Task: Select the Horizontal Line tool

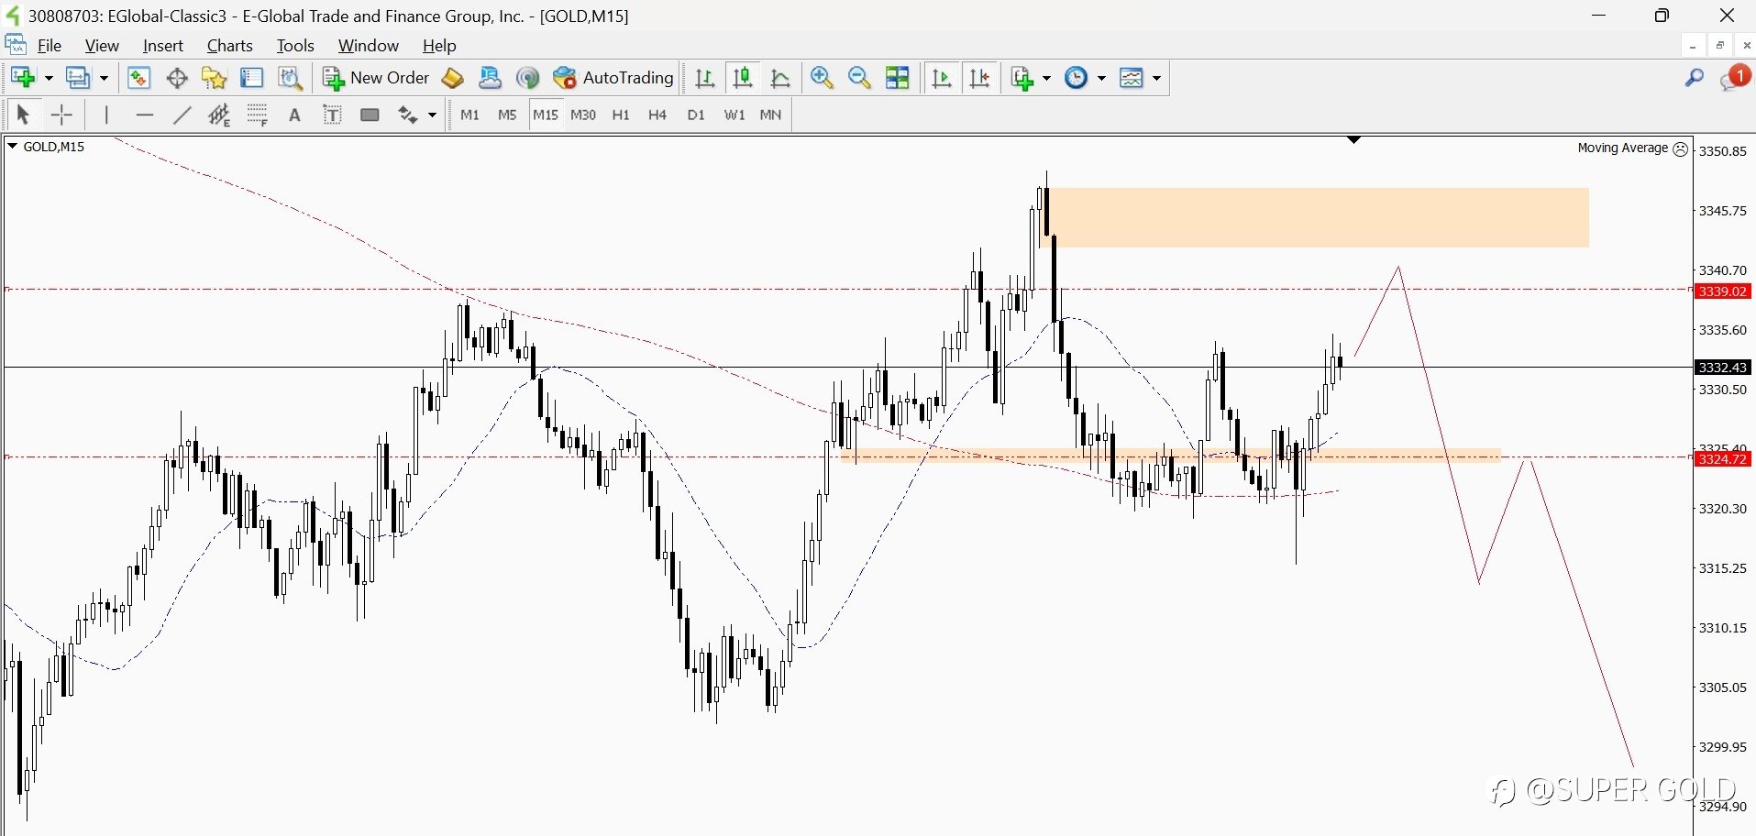Action: 144,115
